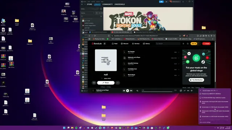232x130 pixels.
Task: Open More volume settings link
Action: (205, 122)
